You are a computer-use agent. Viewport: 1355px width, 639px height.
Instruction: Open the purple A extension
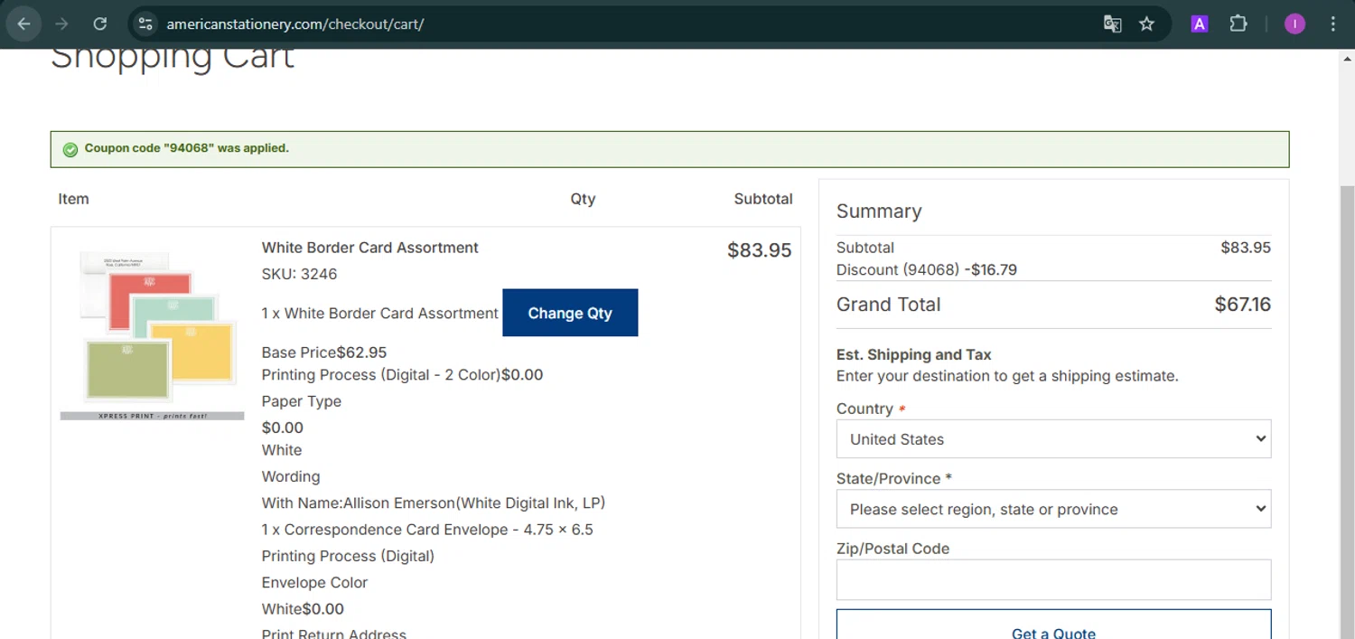[1200, 24]
